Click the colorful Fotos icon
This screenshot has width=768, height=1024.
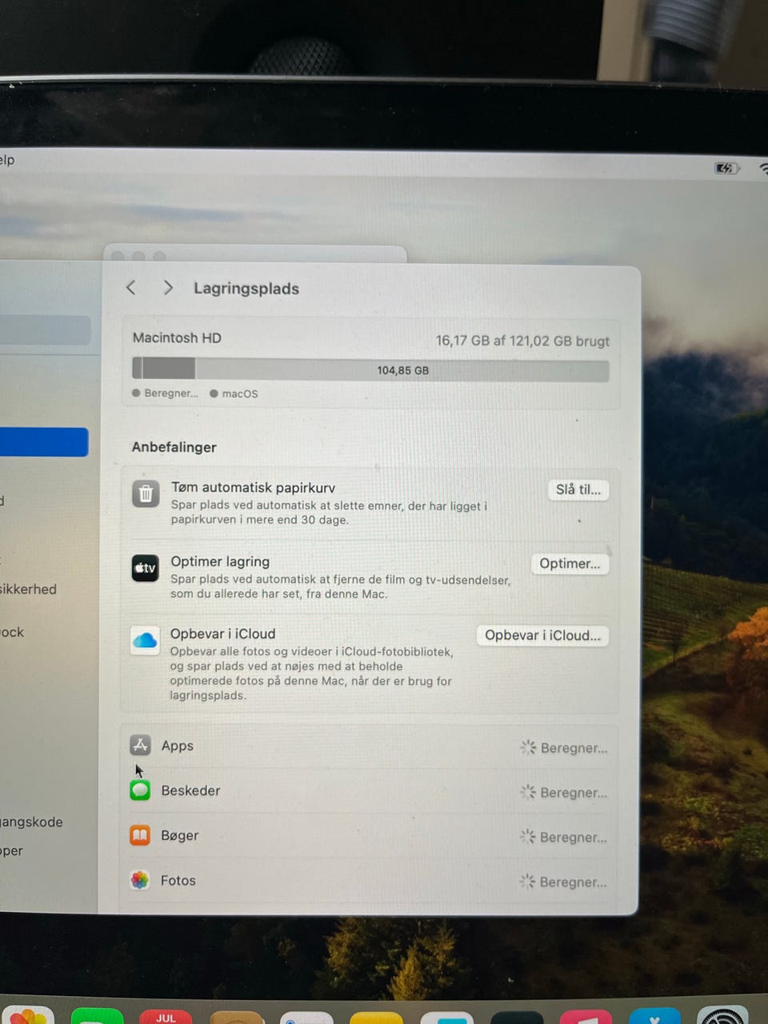pyautogui.click(x=140, y=880)
